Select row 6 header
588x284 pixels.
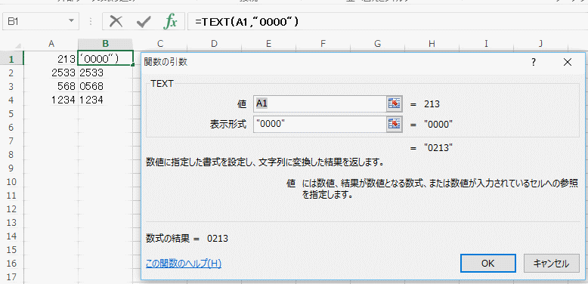11,128
